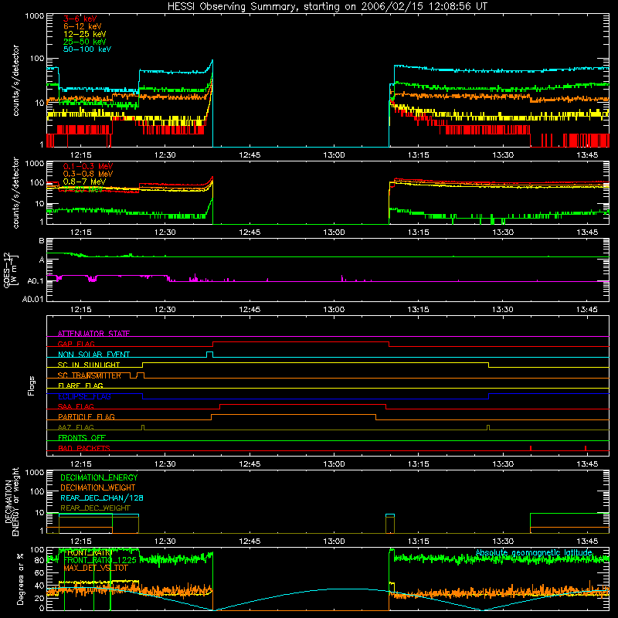This screenshot has height=618, width=618.
Task: Select the NON_SOLAR_EVENT flag label
Action: pyautogui.click(x=93, y=355)
